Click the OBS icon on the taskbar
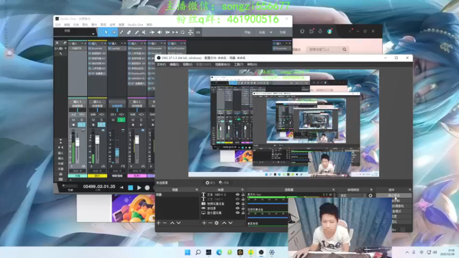 pyautogui.click(x=261, y=252)
